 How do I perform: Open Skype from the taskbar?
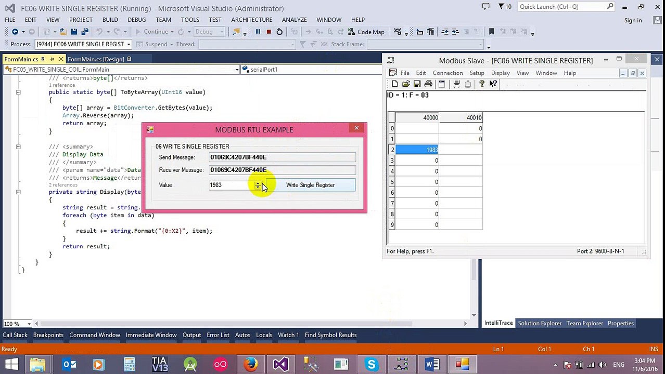click(371, 364)
